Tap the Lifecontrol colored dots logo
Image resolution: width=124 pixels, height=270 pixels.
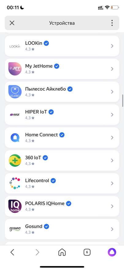pos(15,183)
